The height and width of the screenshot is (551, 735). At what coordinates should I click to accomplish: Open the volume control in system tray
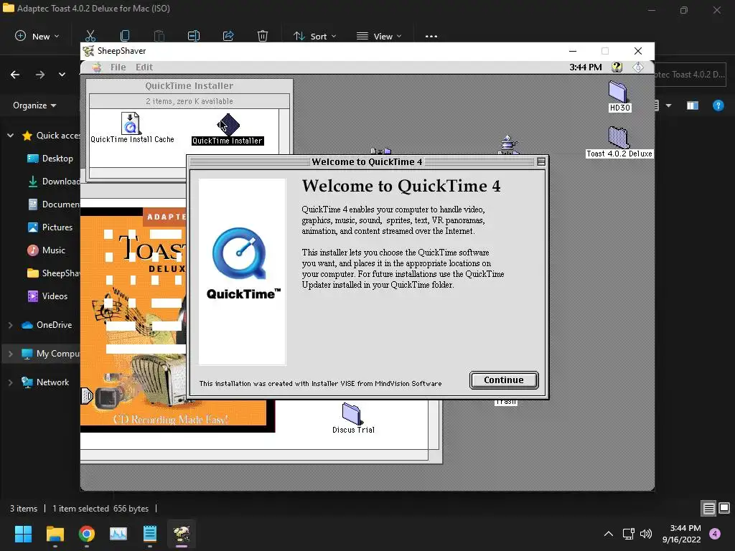point(646,534)
